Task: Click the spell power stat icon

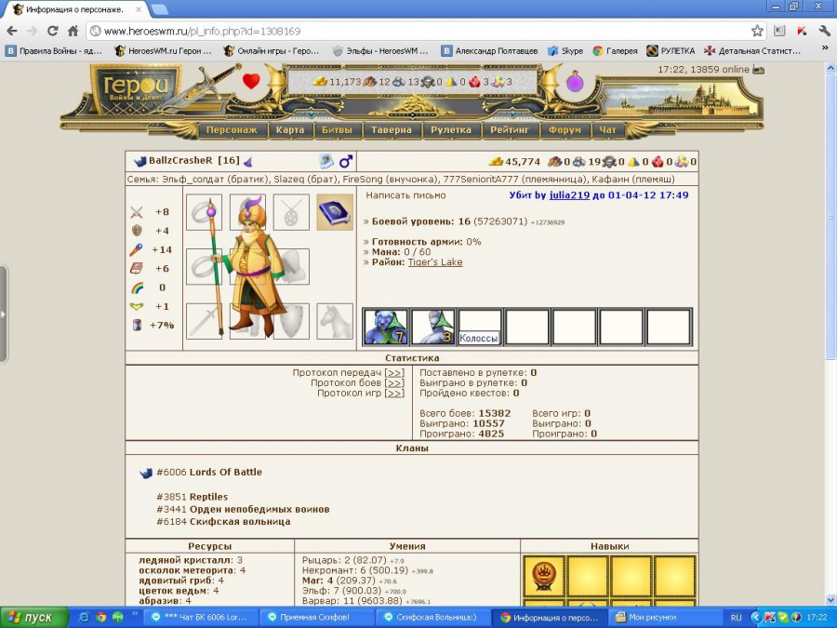Action: (137, 249)
